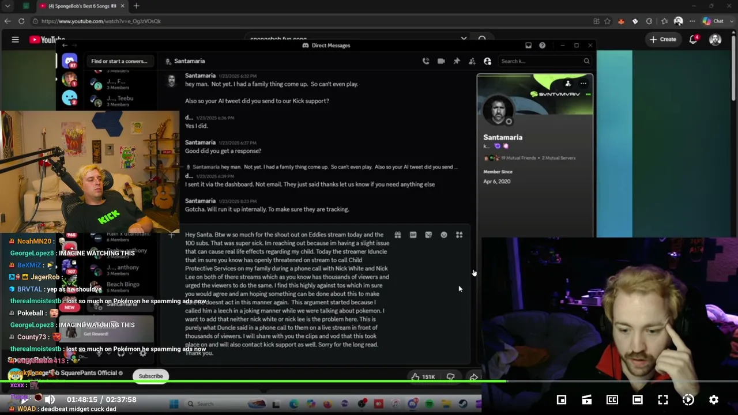Viewport: 738px width, 415px height.
Task: Toggle the Discord user profile panel
Action: pos(487,61)
